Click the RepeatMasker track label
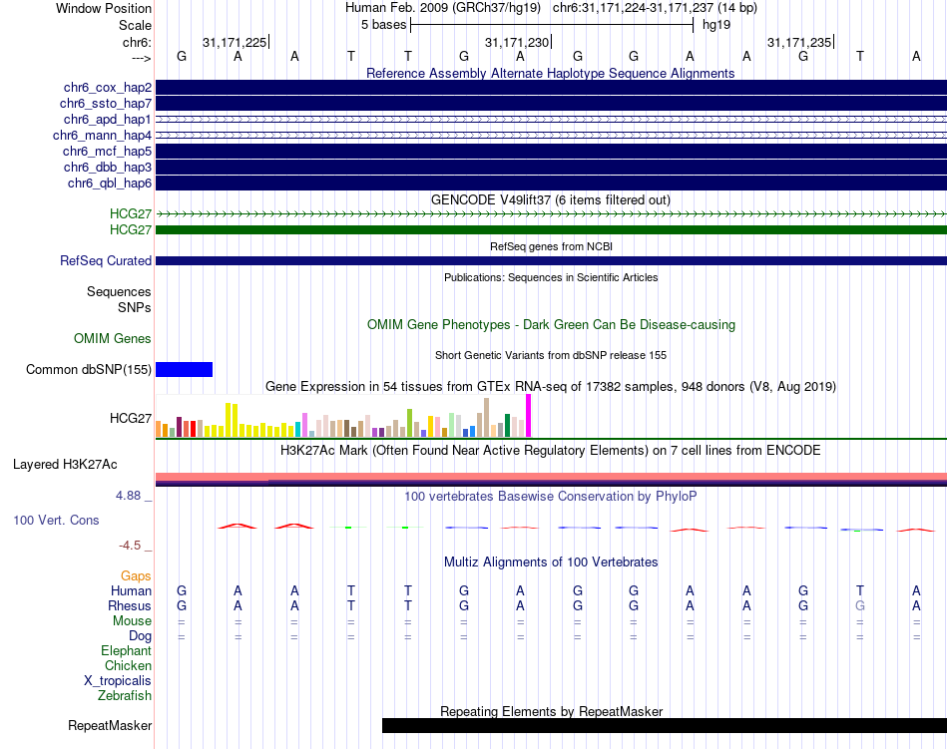Viewport: 948px width, 749px height. [x=110, y=725]
